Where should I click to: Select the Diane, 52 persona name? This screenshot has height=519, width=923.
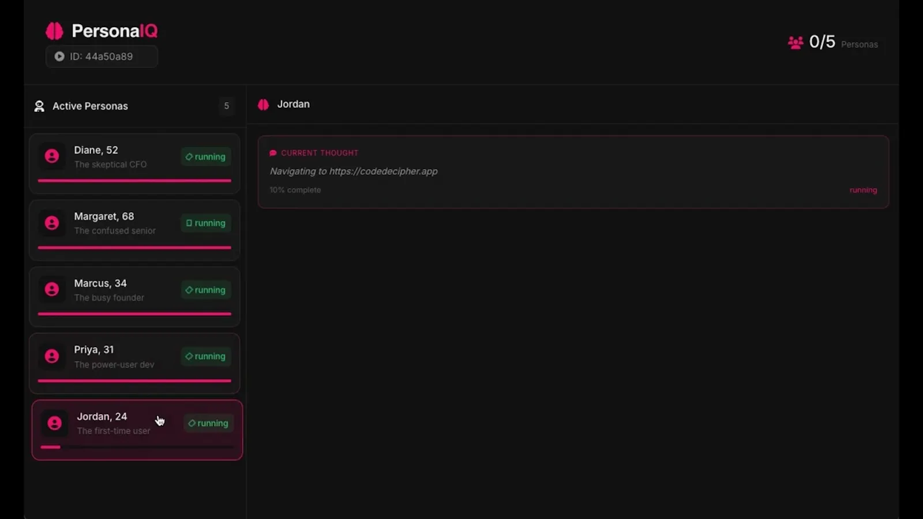click(x=96, y=150)
